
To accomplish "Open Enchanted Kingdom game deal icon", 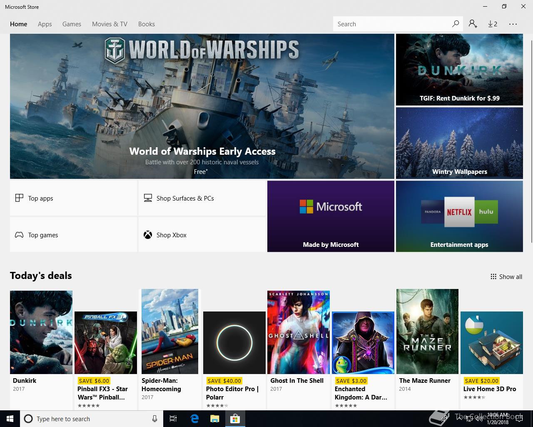I will 363,343.
